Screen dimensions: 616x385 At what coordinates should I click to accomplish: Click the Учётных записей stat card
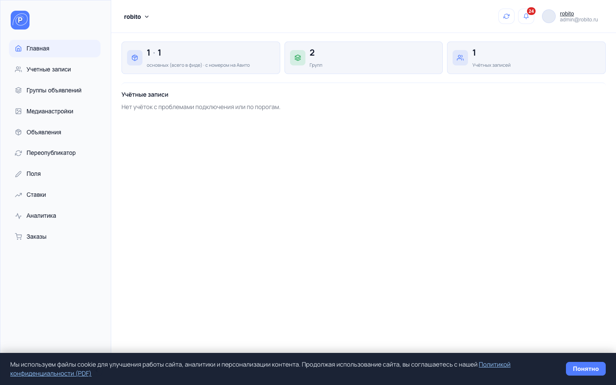(526, 58)
